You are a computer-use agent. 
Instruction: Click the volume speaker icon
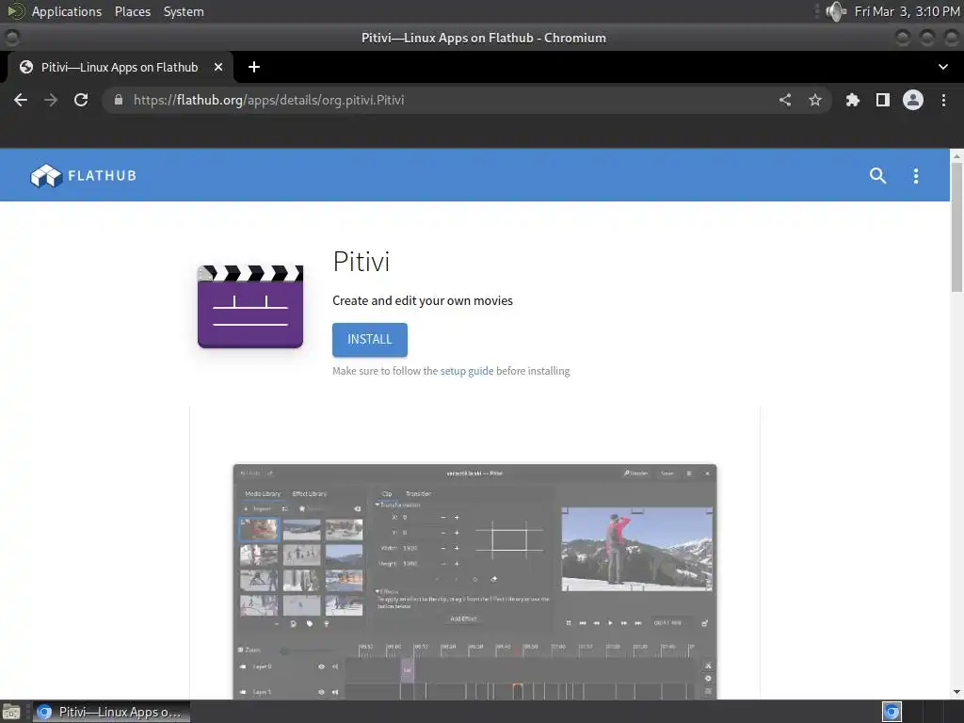836,11
